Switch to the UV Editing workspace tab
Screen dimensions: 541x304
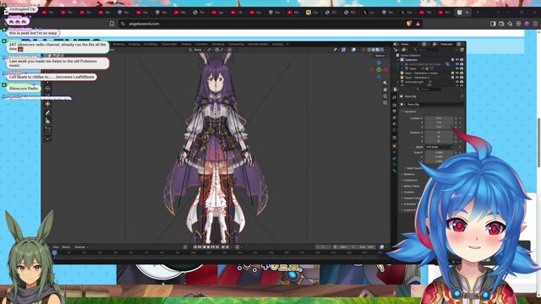tap(150, 44)
